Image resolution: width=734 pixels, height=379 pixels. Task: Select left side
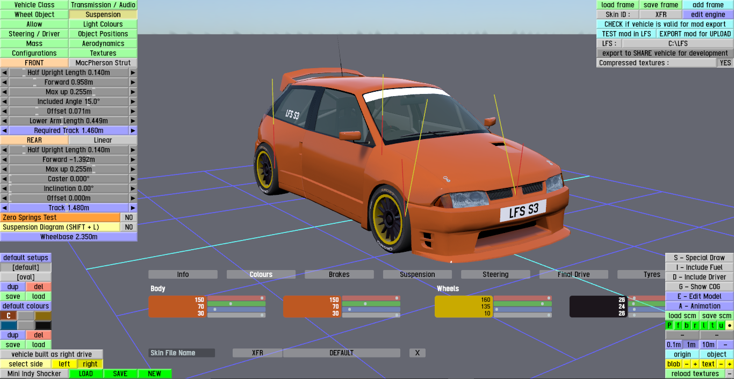coord(64,364)
